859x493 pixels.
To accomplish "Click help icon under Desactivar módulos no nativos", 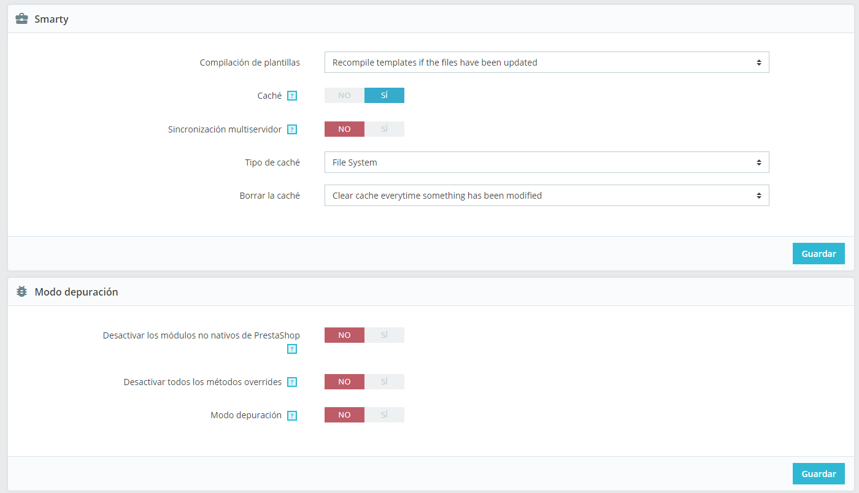I will pos(292,349).
